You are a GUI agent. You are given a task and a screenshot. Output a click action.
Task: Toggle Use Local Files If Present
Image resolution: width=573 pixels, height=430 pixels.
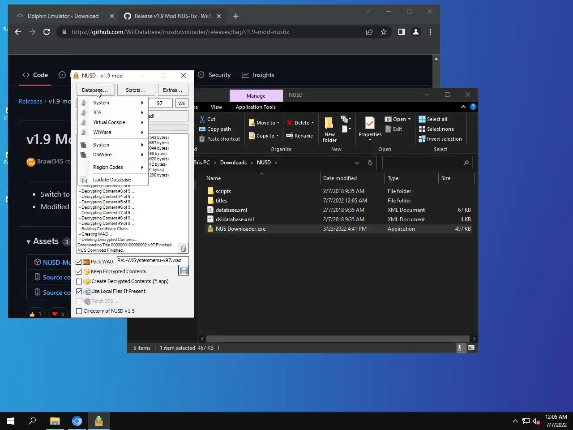[79, 291]
